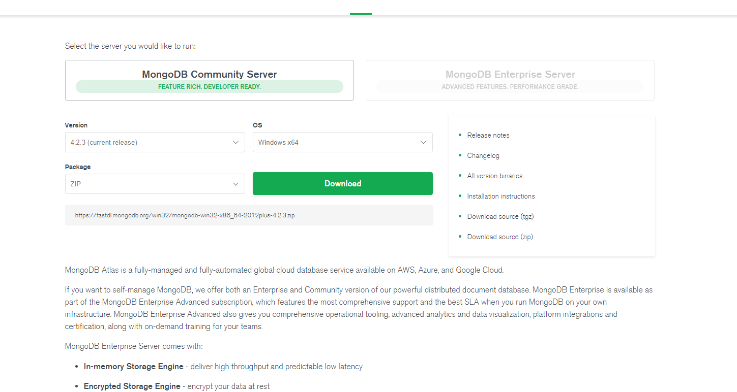Open the Release notes link
The image size is (737, 392).
(x=488, y=136)
